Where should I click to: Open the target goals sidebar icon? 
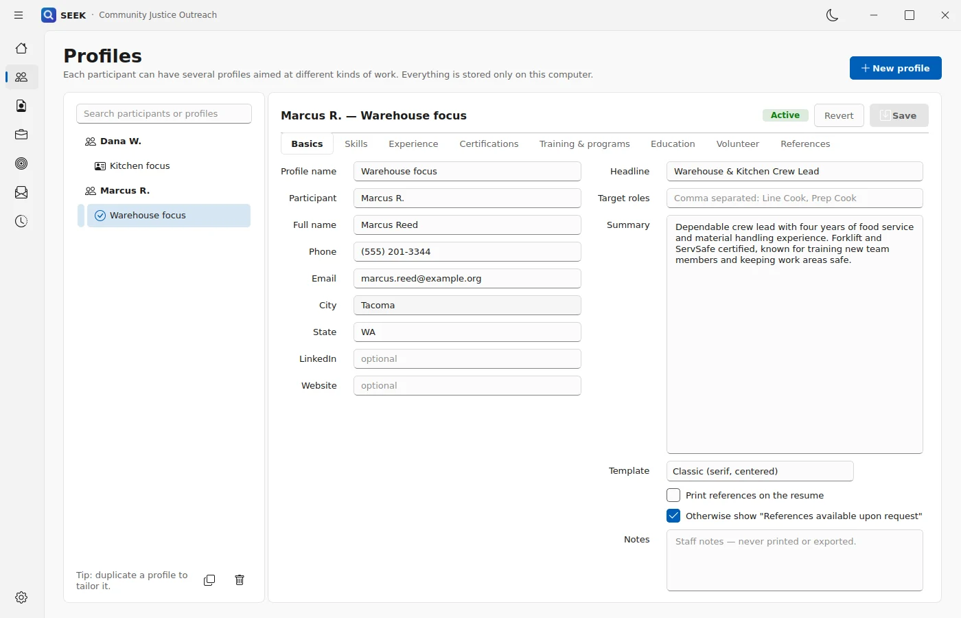(x=21, y=163)
